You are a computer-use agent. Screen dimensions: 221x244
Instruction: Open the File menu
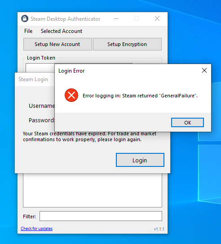(28, 31)
